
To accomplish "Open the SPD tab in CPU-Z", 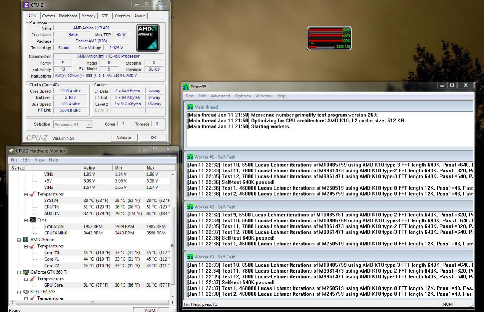I will pyautogui.click(x=105, y=16).
